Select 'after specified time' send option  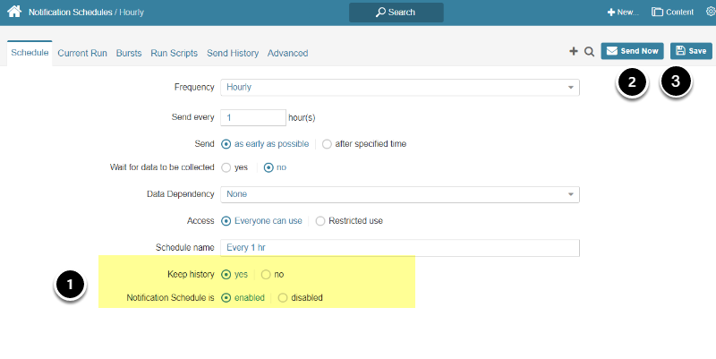tap(327, 143)
